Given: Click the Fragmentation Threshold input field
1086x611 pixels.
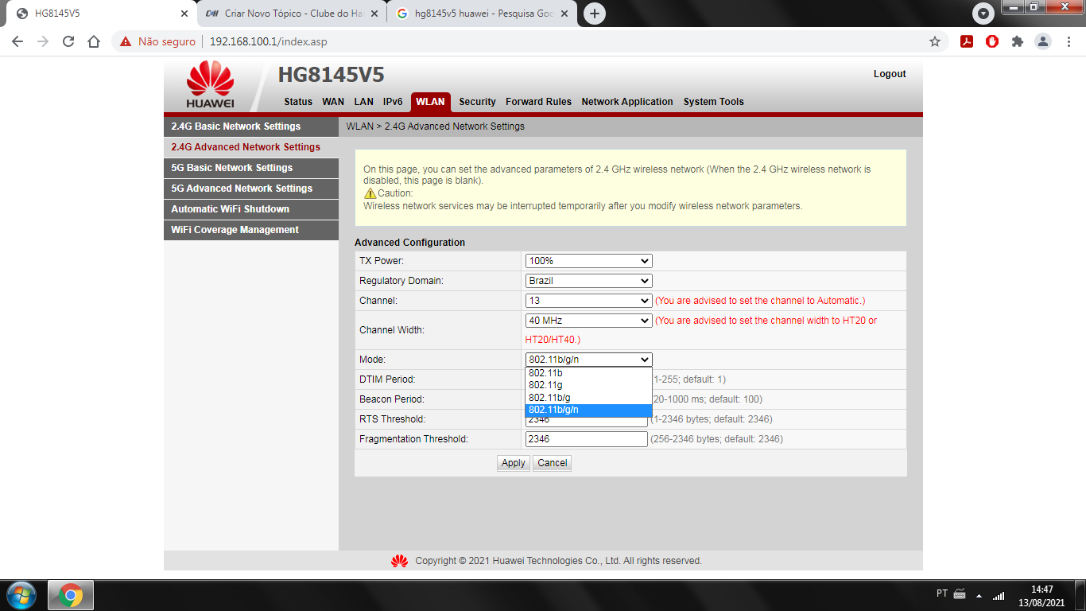Looking at the screenshot, I should point(587,439).
